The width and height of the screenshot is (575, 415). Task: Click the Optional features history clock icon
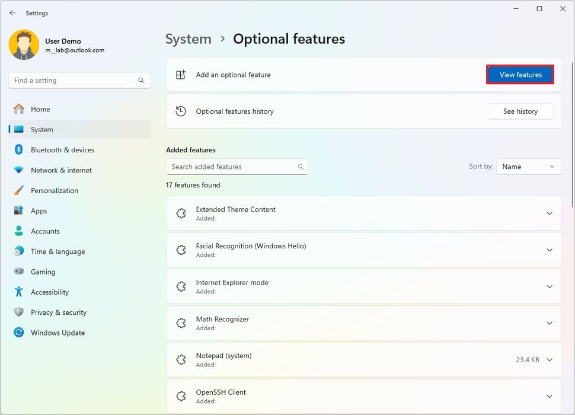pyautogui.click(x=181, y=111)
